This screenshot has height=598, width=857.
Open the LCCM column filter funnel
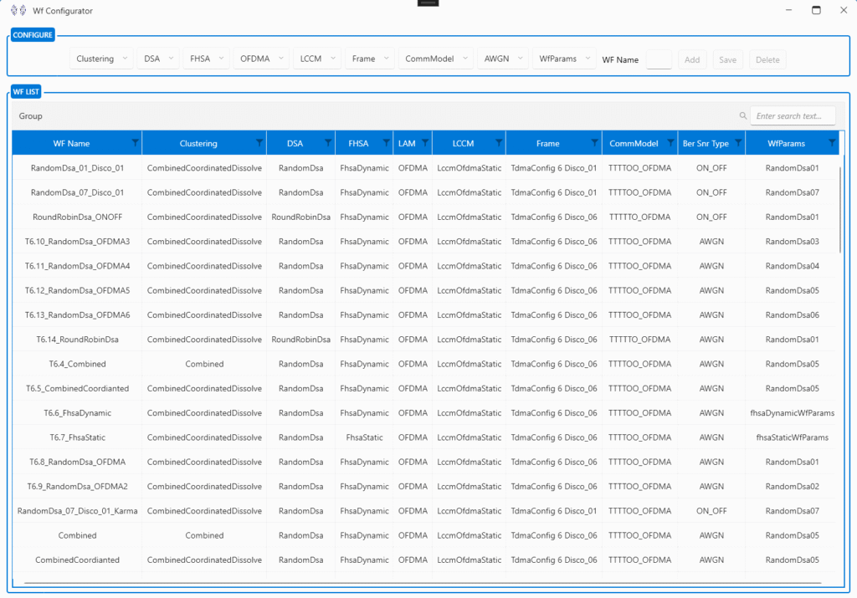coord(499,143)
